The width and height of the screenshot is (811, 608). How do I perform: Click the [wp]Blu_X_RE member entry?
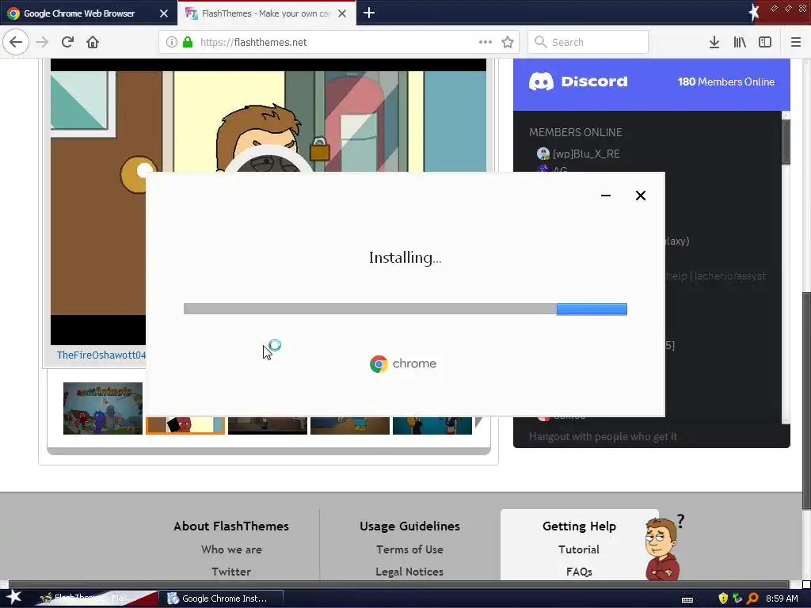[578, 154]
